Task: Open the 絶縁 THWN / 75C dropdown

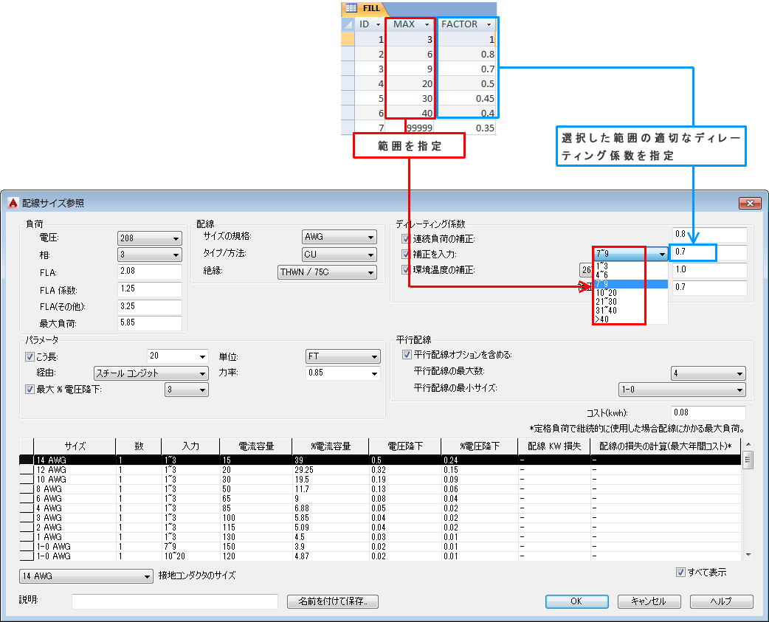Action: click(327, 272)
